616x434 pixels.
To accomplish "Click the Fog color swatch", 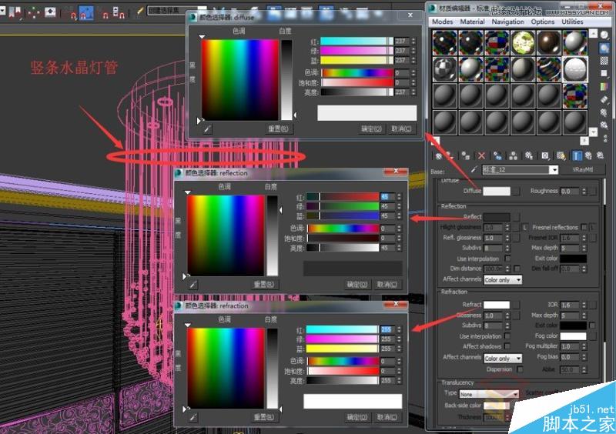I will coord(573,336).
